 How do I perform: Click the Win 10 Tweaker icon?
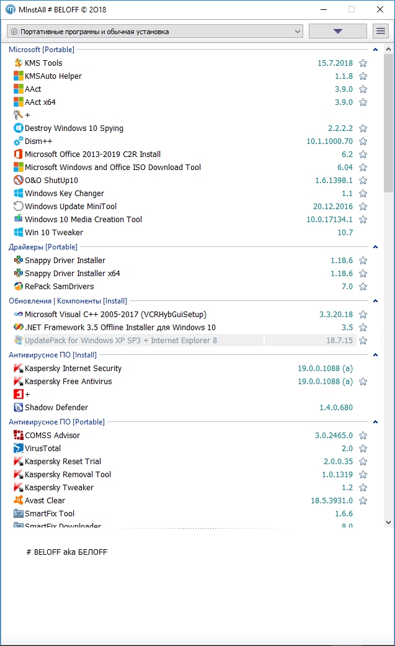coord(18,232)
